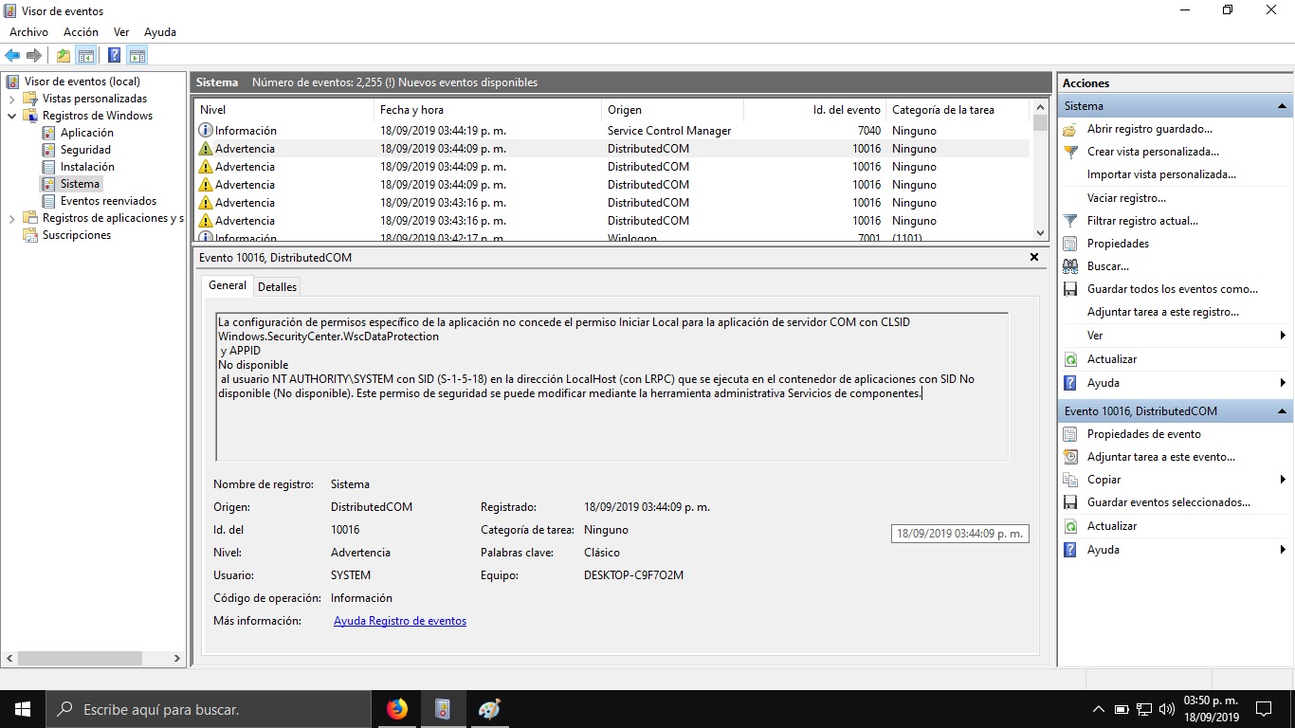Click the Back arrow toolbar icon
Screen dimensions: 1295x728
point(13,55)
